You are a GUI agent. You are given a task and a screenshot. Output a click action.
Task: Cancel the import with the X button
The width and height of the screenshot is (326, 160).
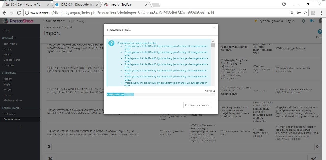click(x=50, y=158)
